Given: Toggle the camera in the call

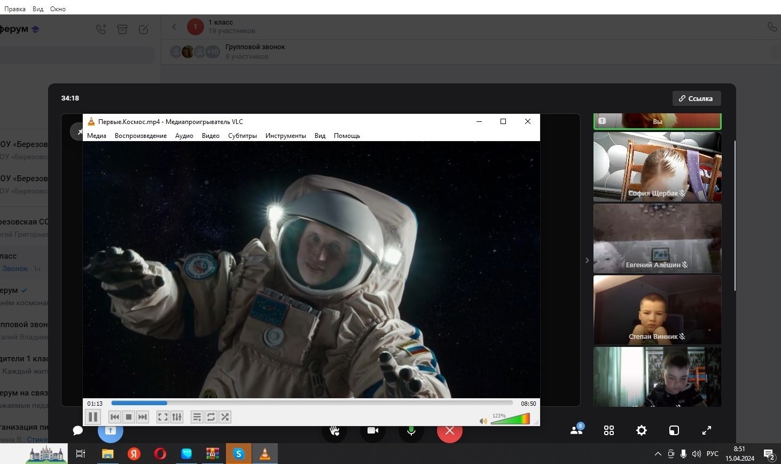Looking at the screenshot, I should 373,431.
